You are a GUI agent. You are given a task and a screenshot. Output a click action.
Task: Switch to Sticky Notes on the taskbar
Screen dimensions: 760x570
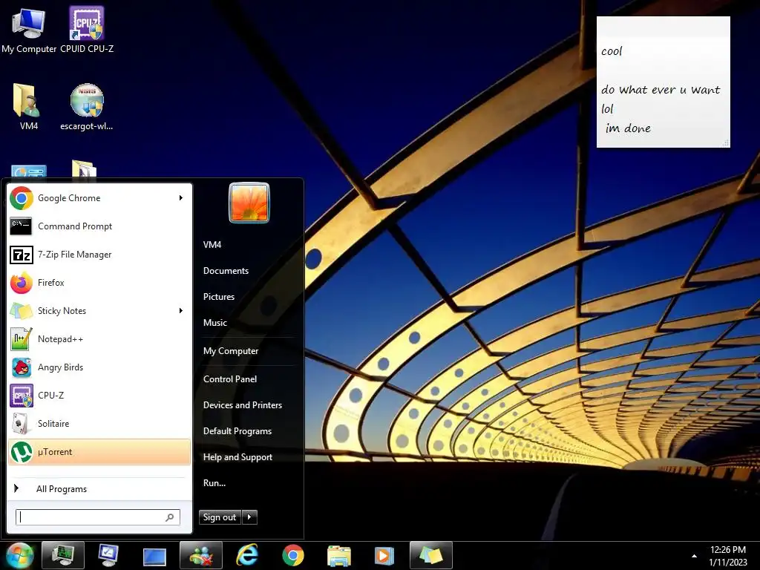[x=431, y=555]
